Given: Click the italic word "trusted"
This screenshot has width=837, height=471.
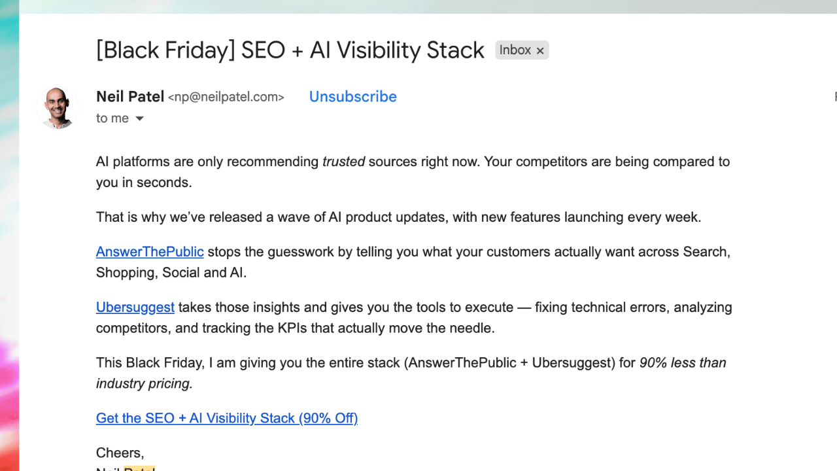Looking at the screenshot, I should [343, 162].
